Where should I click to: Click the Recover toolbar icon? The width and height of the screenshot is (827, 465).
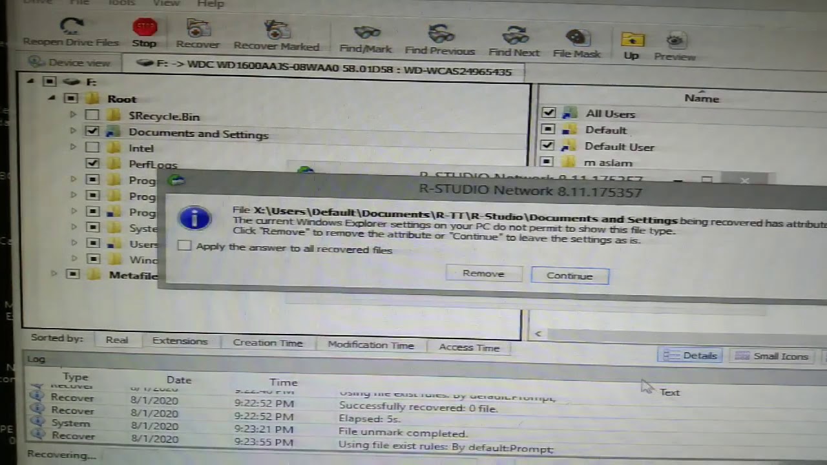tap(198, 28)
